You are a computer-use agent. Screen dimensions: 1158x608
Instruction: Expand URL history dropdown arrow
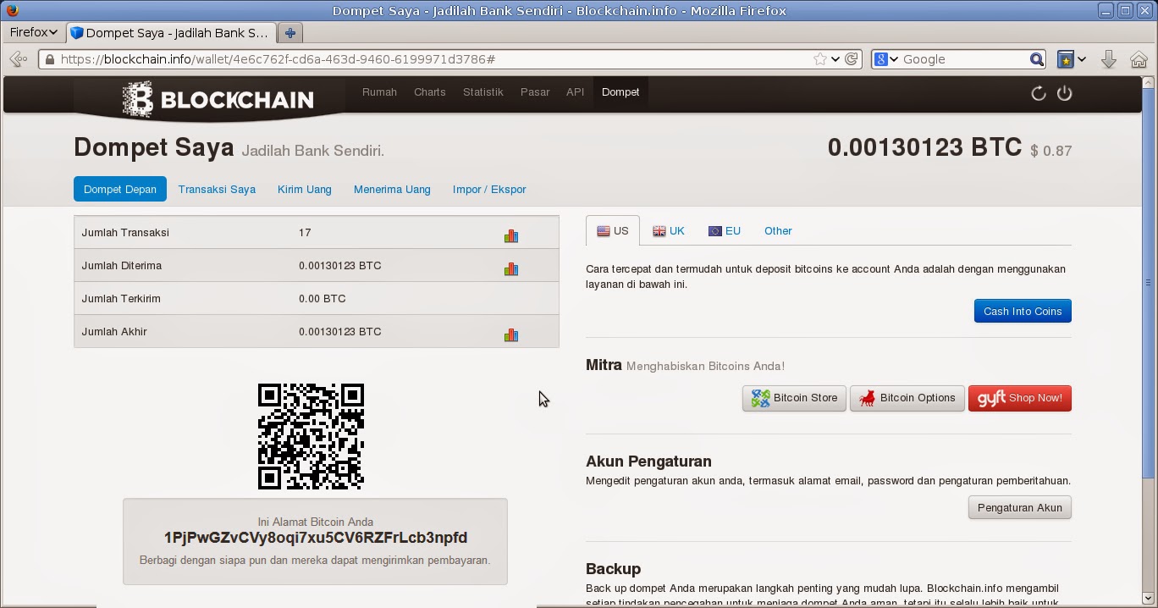(x=835, y=59)
